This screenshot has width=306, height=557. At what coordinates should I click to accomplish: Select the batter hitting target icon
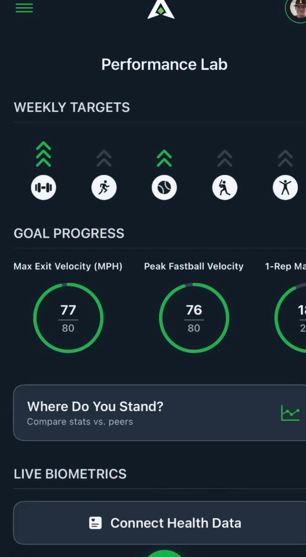[x=225, y=188]
